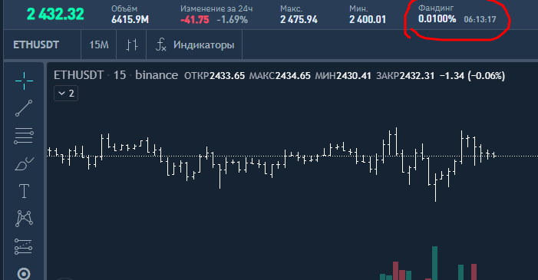
Task: Open the Fibonacci retracement lines tool
Action: [x=24, y=136]
